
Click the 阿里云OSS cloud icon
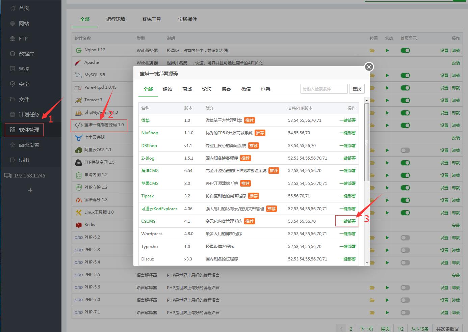tap(79, 150)
